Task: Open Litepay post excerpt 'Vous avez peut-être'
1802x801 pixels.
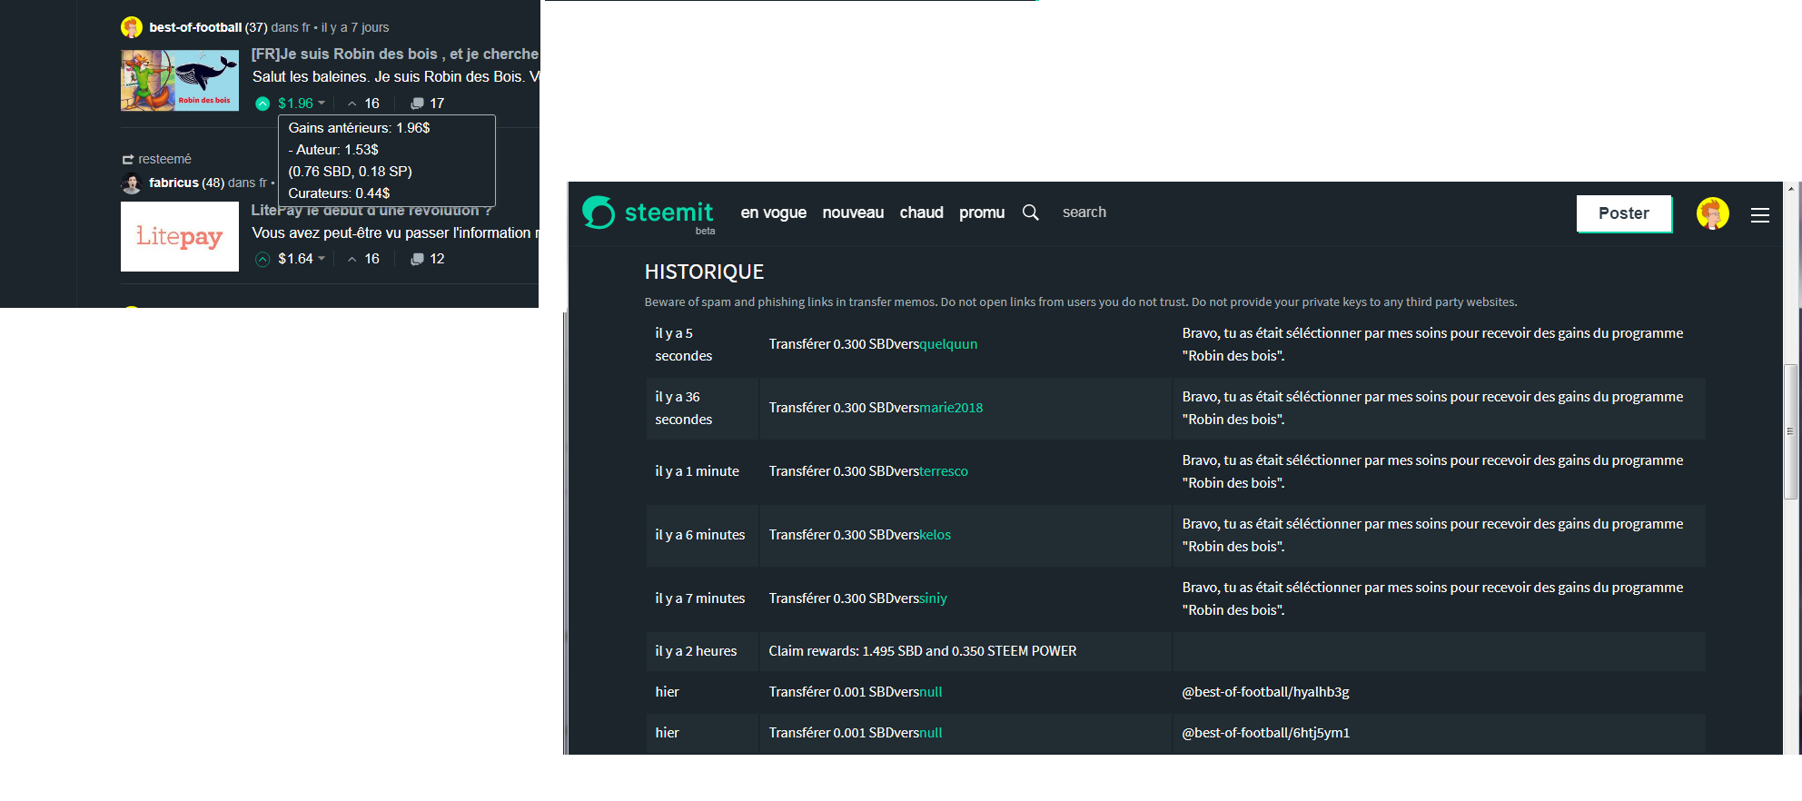Action: [394, 233]
